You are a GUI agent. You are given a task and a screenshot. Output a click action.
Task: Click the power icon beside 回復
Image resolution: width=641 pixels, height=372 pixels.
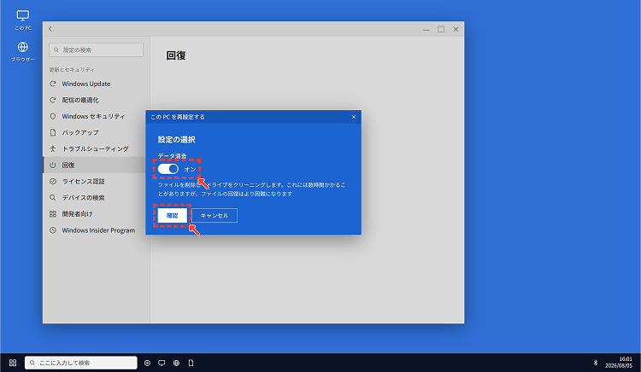53,166
